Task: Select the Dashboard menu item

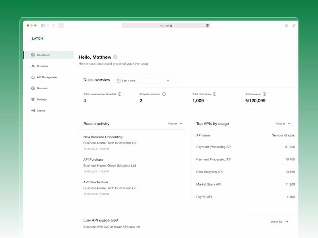Action: click(43, 55)
